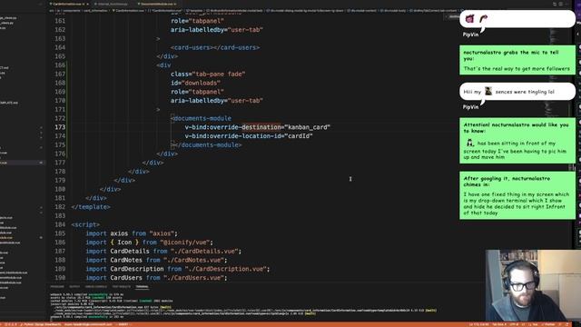
Task: Click line number 166 in the gutter
Action: pyautogui.click(x=60, y=65)
